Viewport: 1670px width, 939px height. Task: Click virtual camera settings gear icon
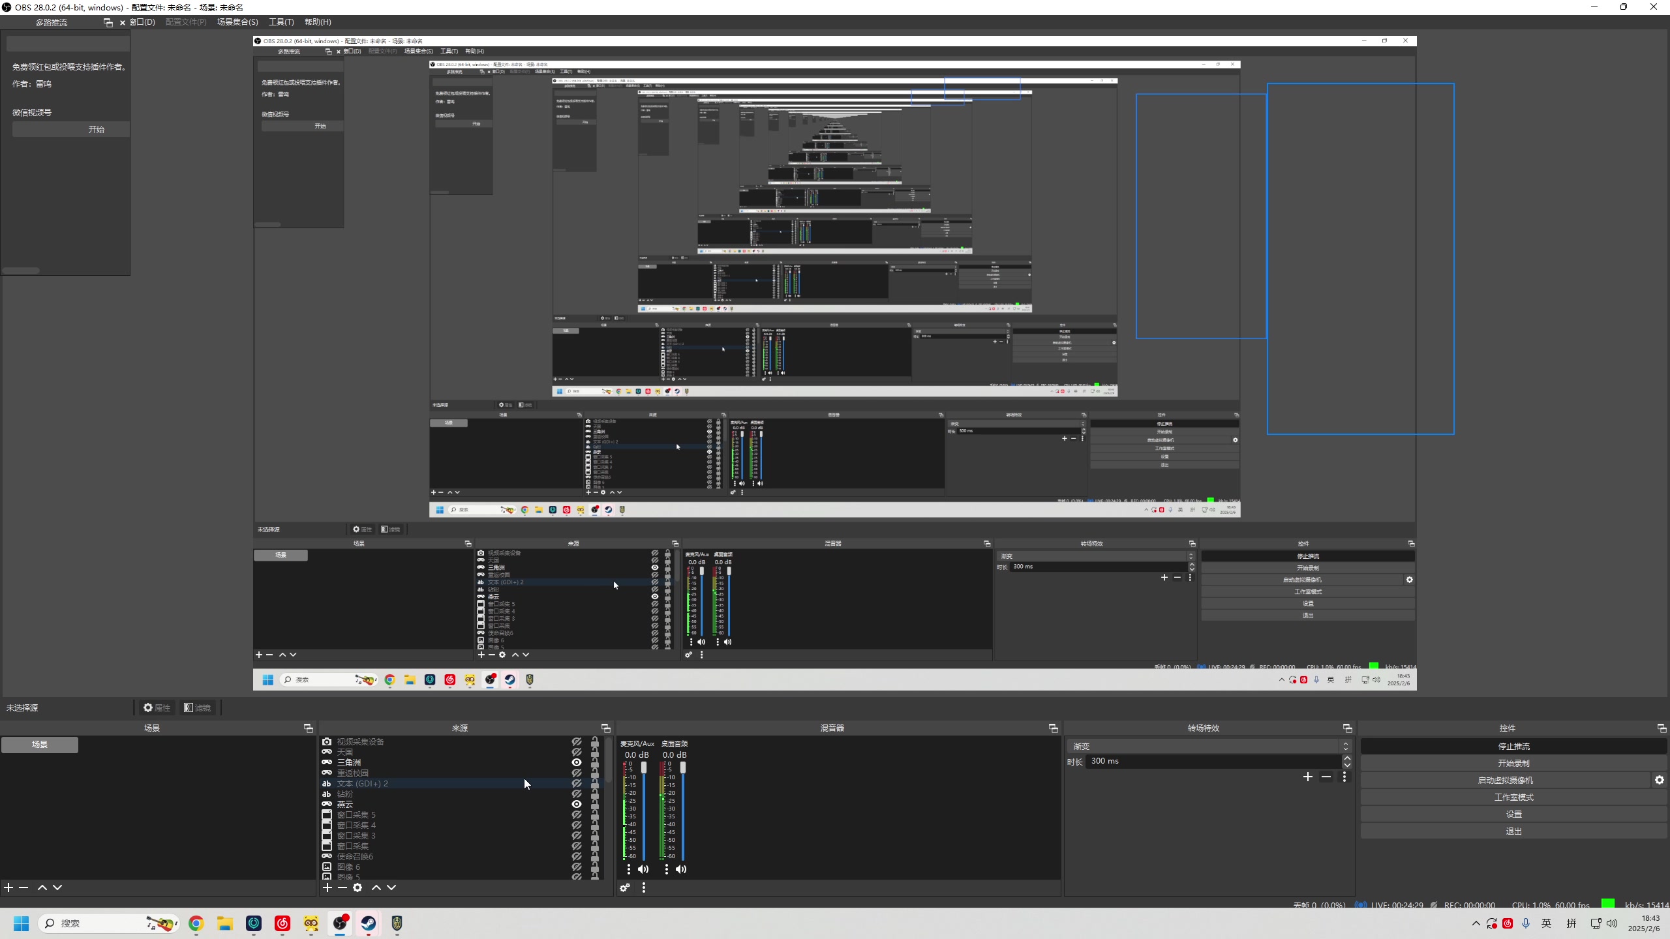coord(1660,780)
